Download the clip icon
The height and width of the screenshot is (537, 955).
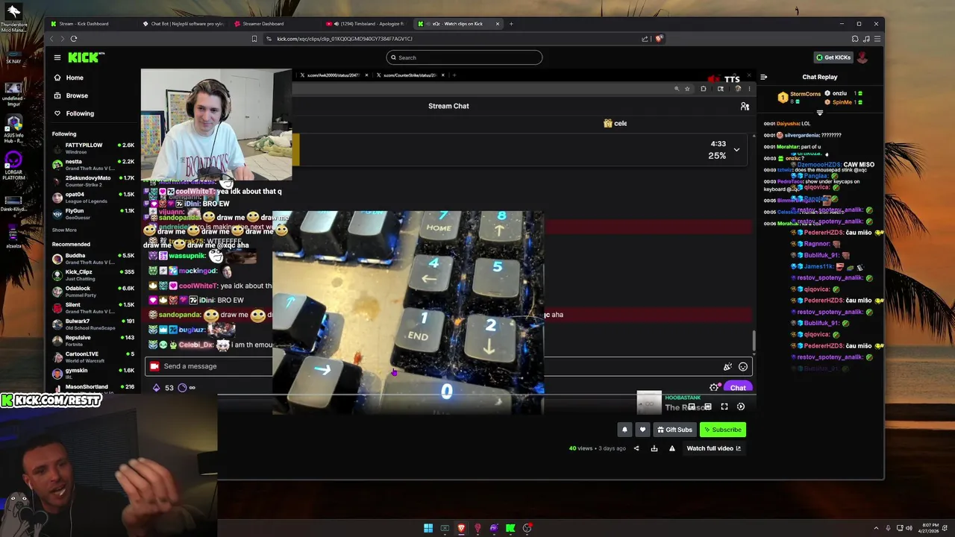tap(654, 448)
